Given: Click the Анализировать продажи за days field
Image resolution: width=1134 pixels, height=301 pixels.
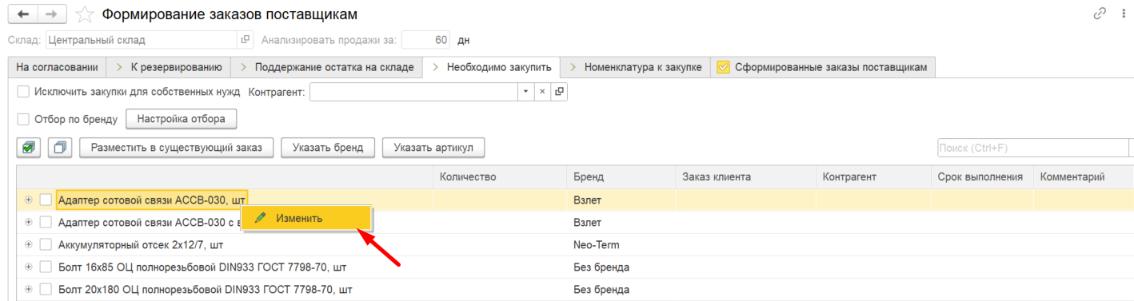Looking at the screenshot, I should [426, 39].
